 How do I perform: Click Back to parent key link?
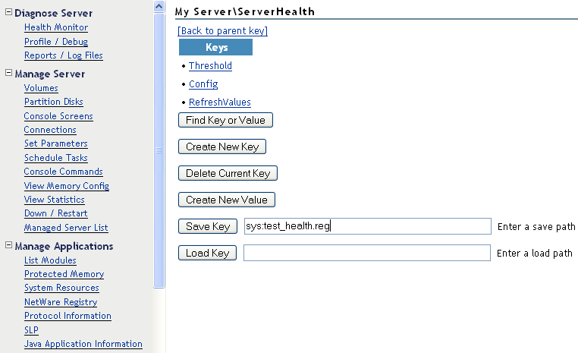(222, 31)
